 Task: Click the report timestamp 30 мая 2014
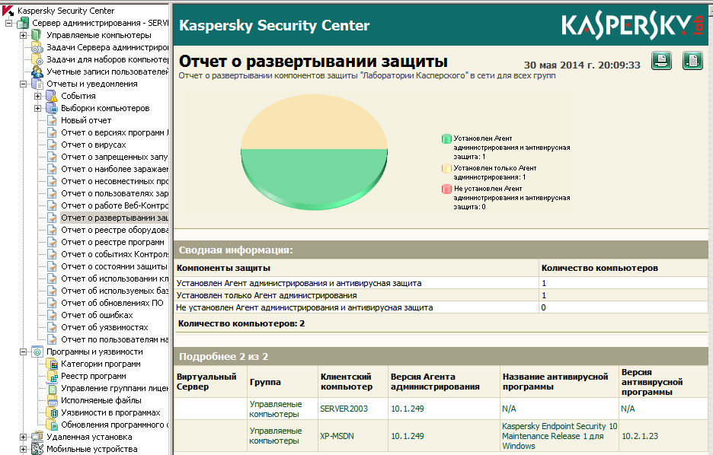[x=582, y=65]
